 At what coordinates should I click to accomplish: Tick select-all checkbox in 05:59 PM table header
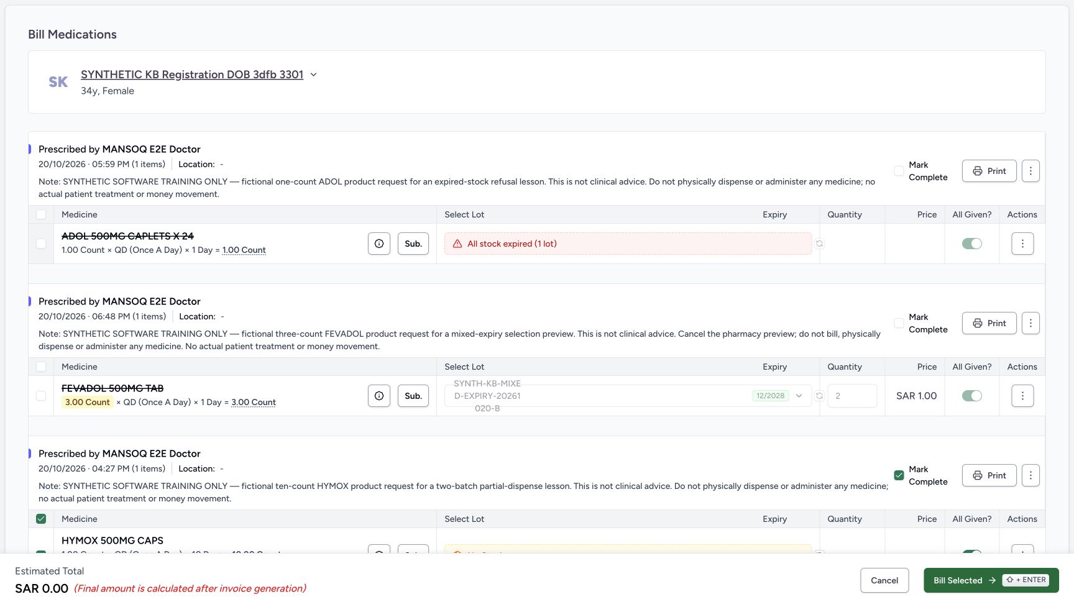tap(41, 214)
